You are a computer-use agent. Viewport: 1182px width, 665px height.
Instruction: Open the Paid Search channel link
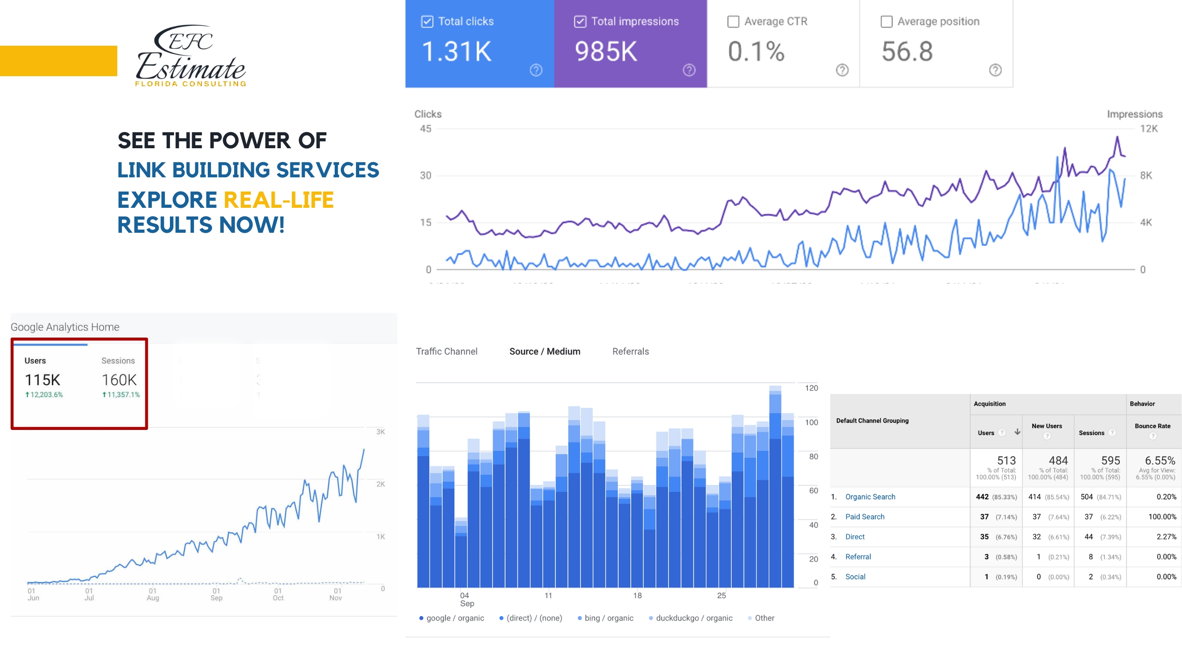(x=864, y=517)
